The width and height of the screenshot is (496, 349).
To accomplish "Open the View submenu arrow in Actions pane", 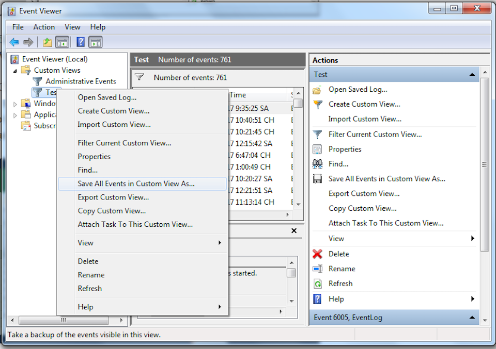I will pos(473,238).
